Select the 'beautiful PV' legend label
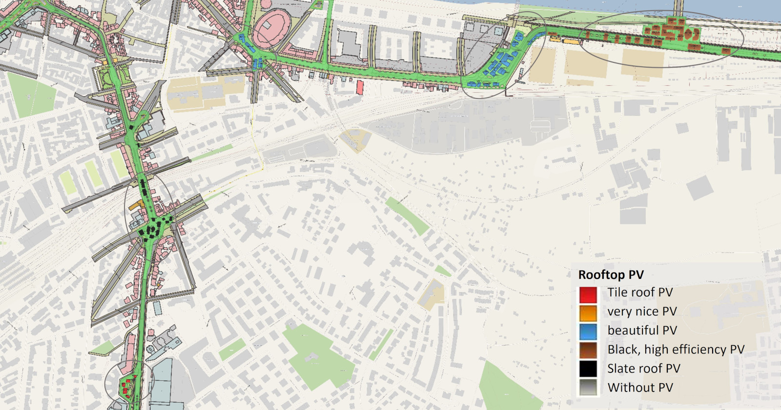The width and height of the screenshot is (781, 410). pyautogui.click(x=642, y=331)
